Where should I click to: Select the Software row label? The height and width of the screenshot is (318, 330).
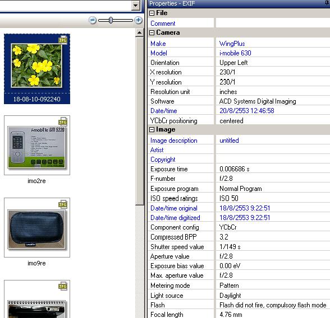(x=162, y=101)
